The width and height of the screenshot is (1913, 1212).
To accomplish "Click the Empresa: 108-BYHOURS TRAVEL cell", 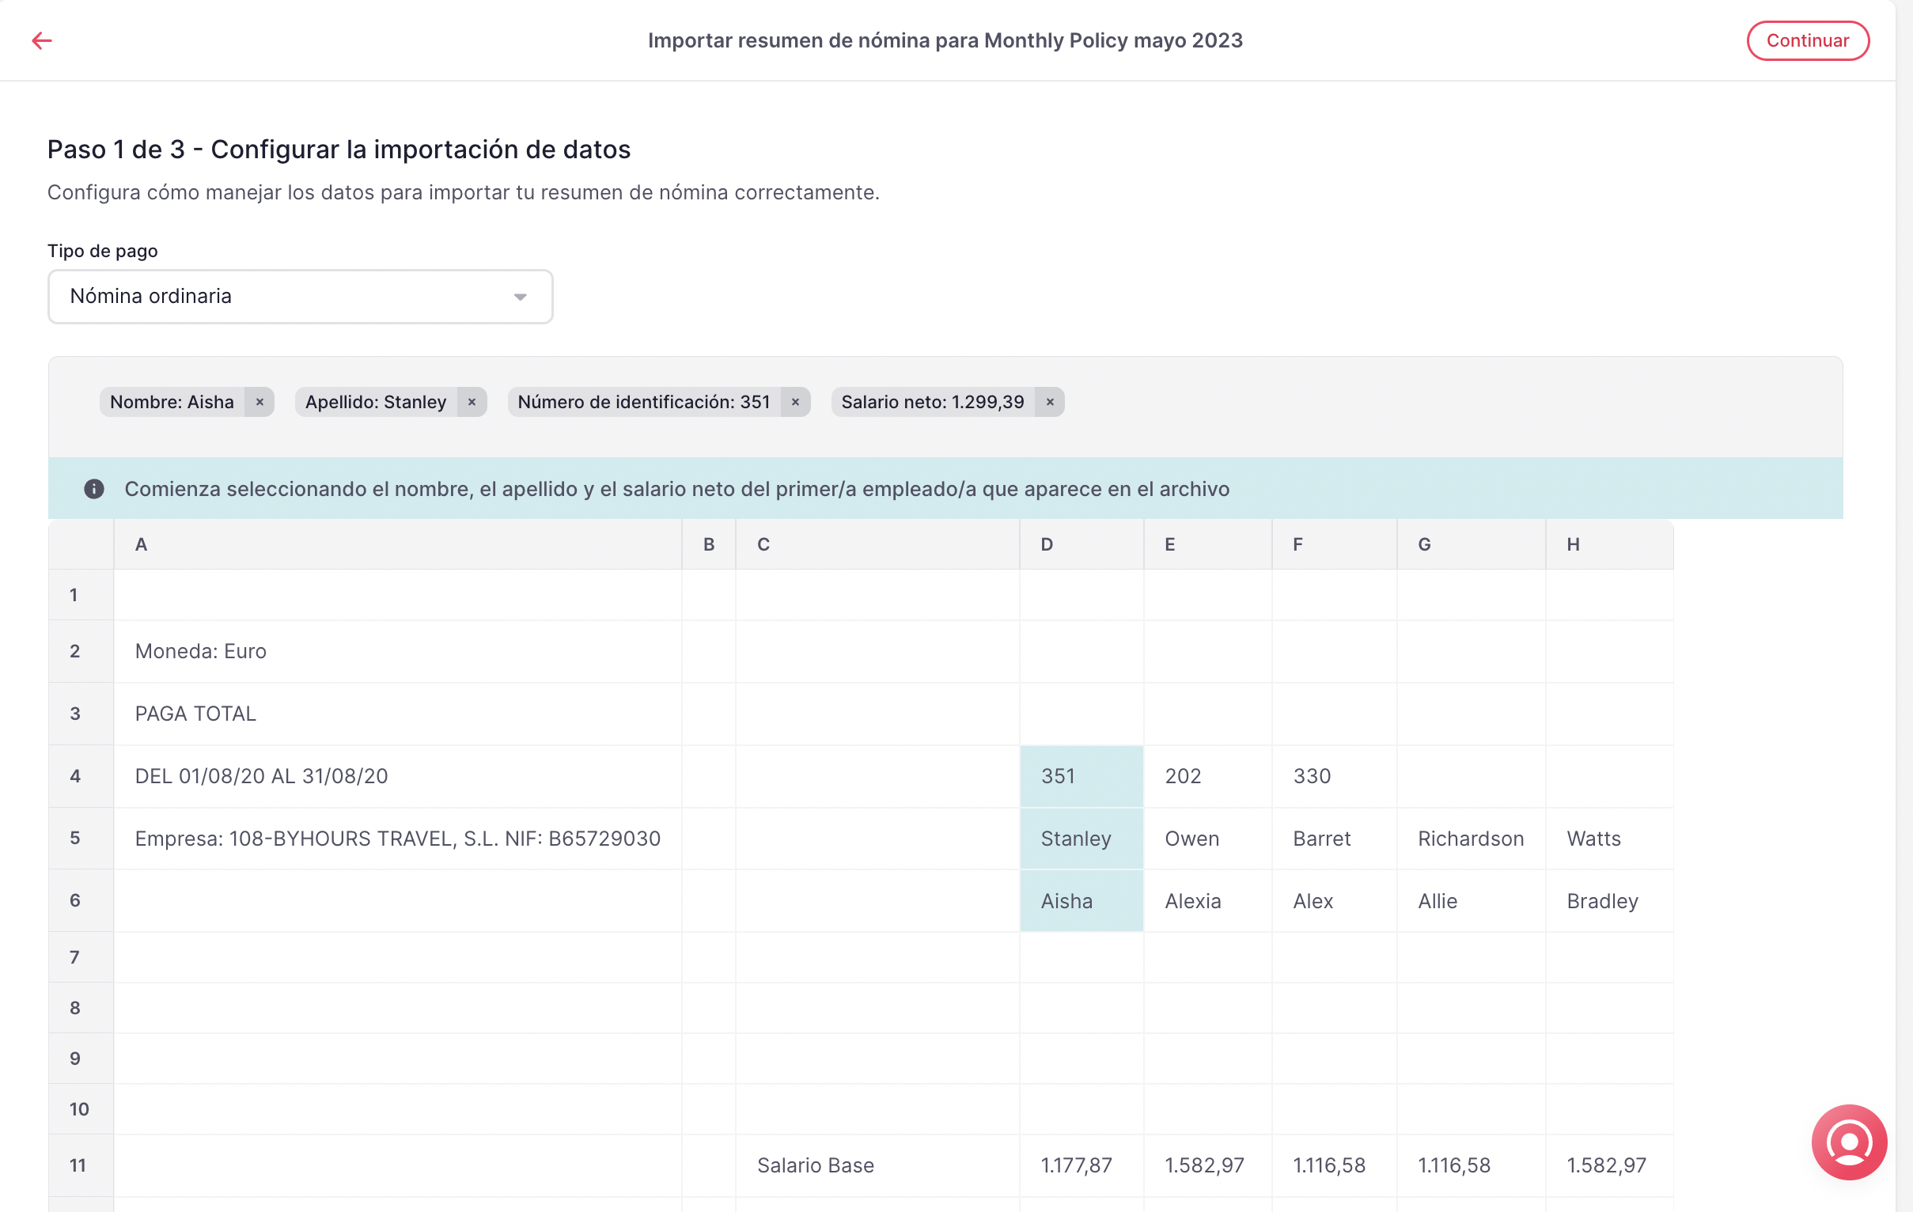I will [x=397, y=839].
